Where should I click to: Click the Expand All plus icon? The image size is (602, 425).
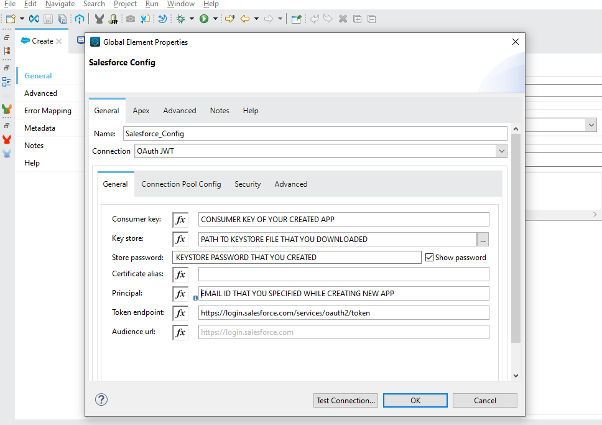click(x=357, y=19)
